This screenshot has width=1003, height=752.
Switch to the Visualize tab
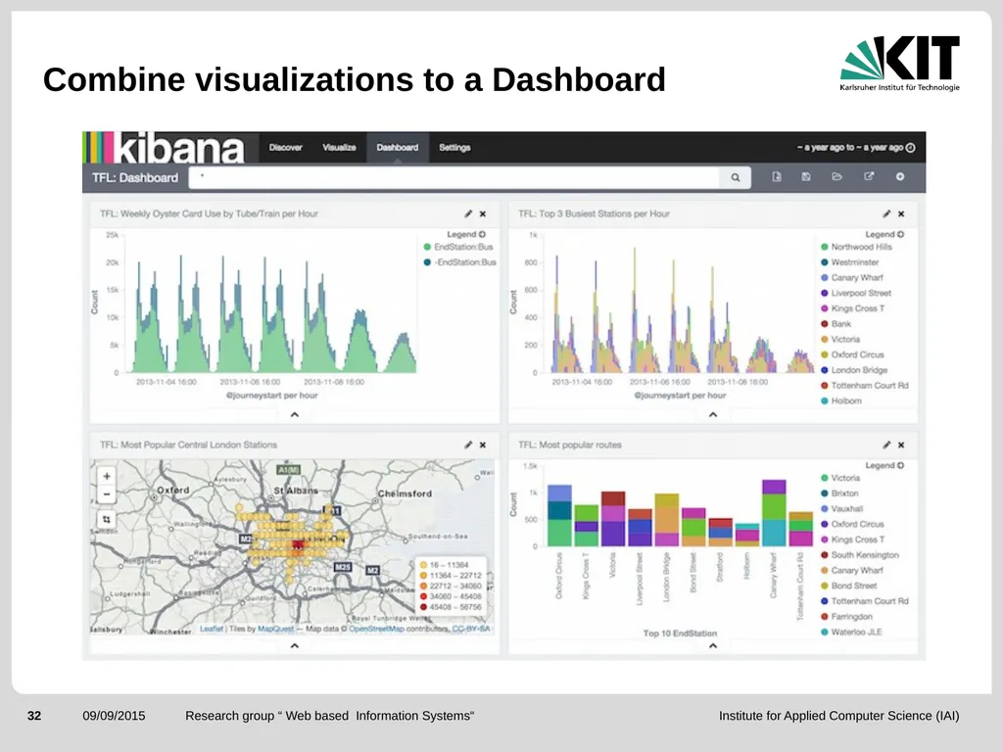click(339, 147)
